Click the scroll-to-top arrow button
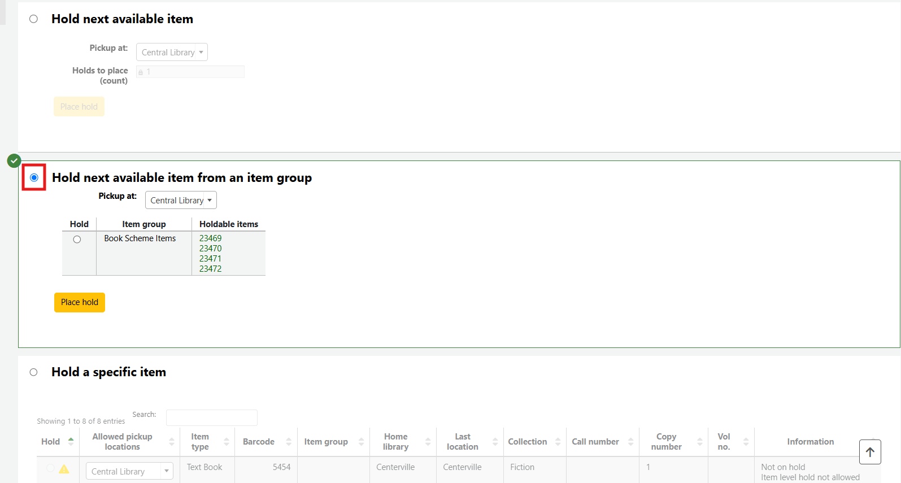901x483 pixels. (870, 452)
